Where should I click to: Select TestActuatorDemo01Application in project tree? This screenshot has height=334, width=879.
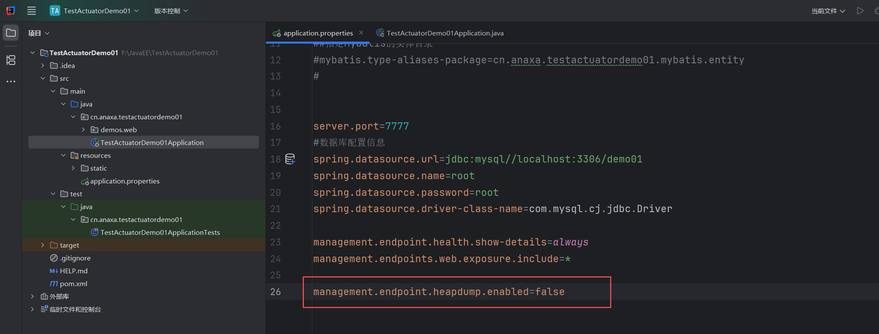point(143,142)
